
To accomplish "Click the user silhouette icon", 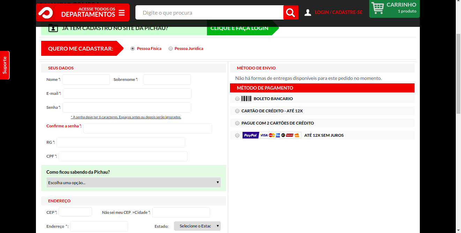I will (x=307, y=13).
